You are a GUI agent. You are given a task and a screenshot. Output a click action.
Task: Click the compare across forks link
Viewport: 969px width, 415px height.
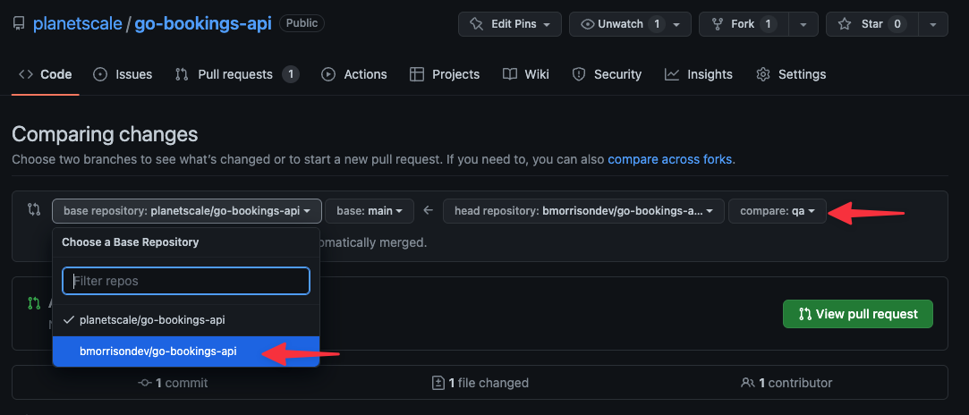click(670, 159)
